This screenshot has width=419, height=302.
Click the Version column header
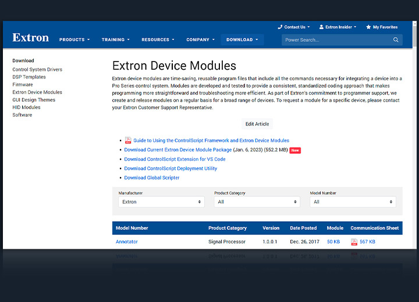tap(271, 228)
